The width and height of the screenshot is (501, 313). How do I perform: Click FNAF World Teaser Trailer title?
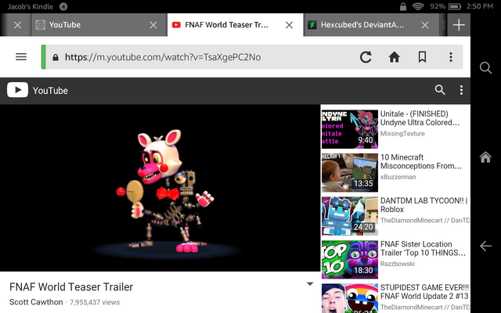click(x=71, y=287)
